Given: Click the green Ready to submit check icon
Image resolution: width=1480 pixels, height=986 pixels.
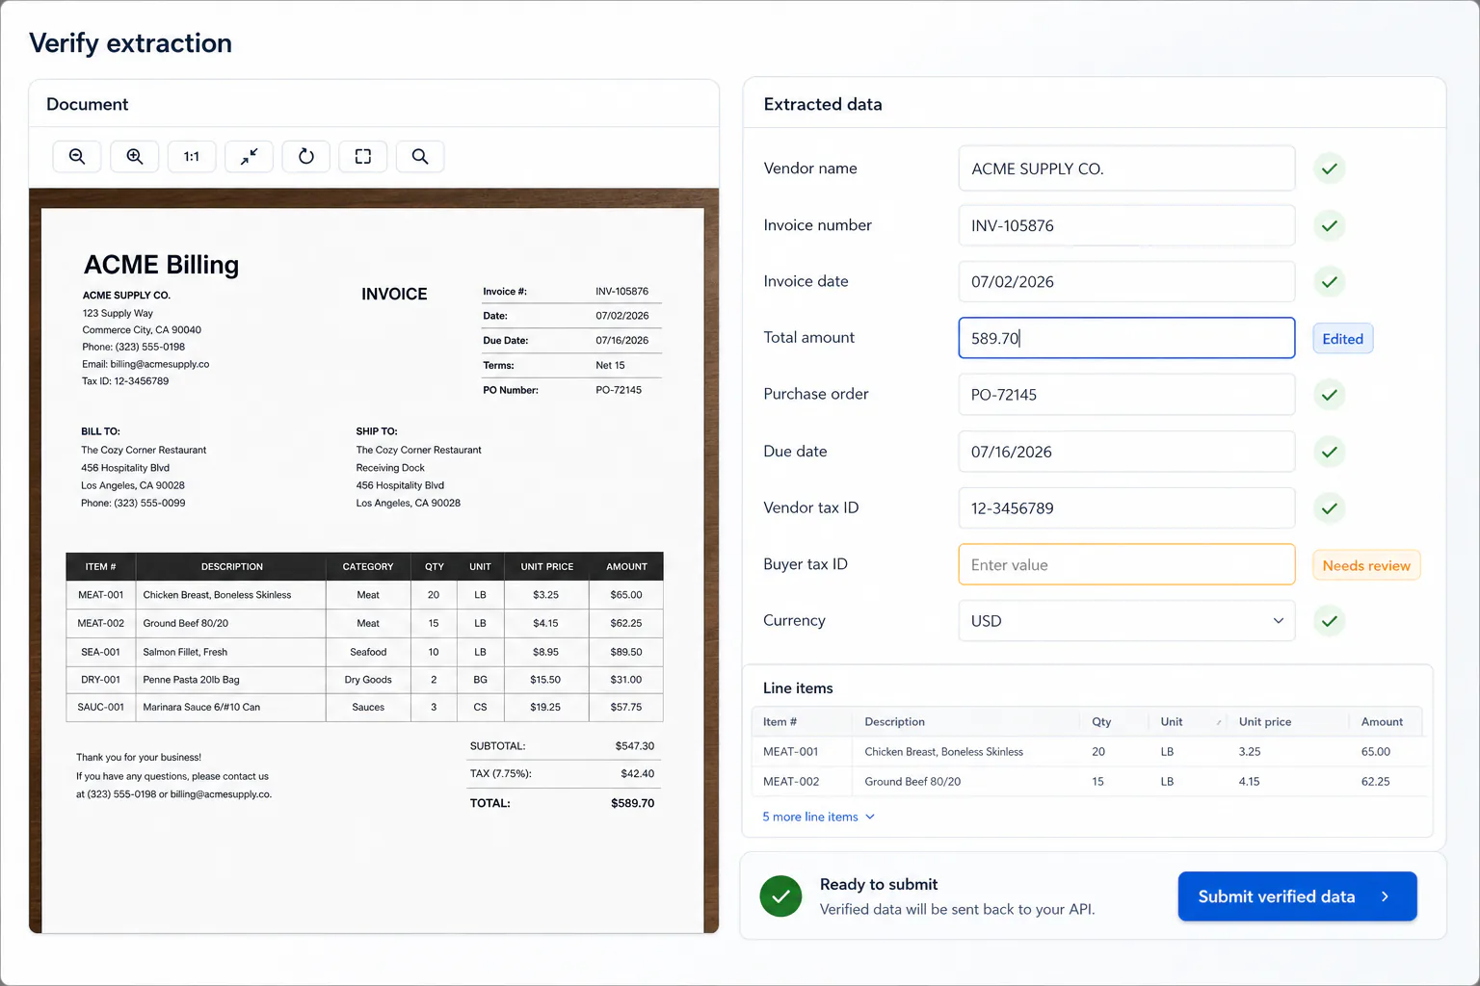Looking at the screenshot, I should click(x=780, y=896).
